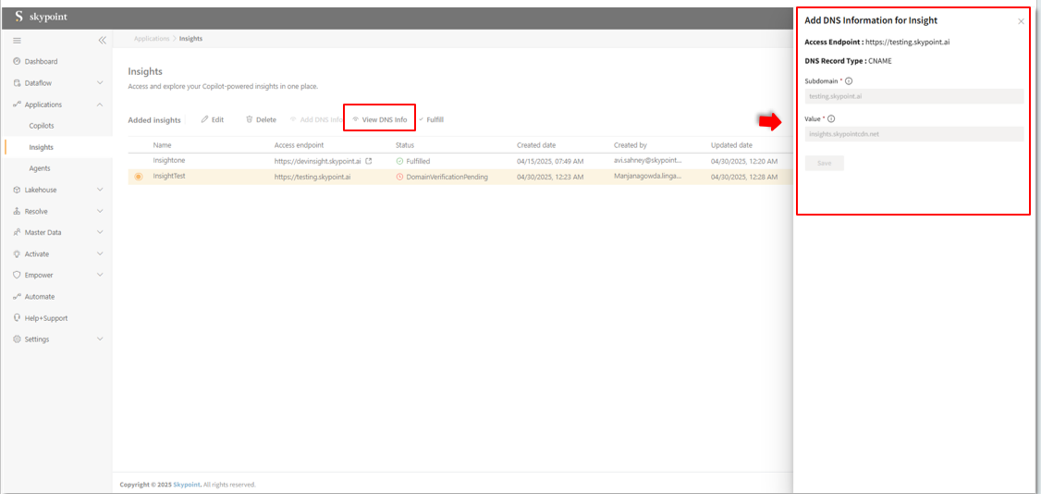Collapse the sidebar with double-chevron icon
Image resolution: width=1041 pixels, height=494 pixels.
[x=102, y=41]
